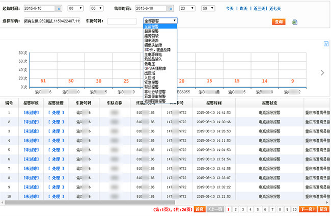Open the start hour dropdown showing 00
This screenshot has height=216, width=331.
pyautogui.click(x=75, y=9)
